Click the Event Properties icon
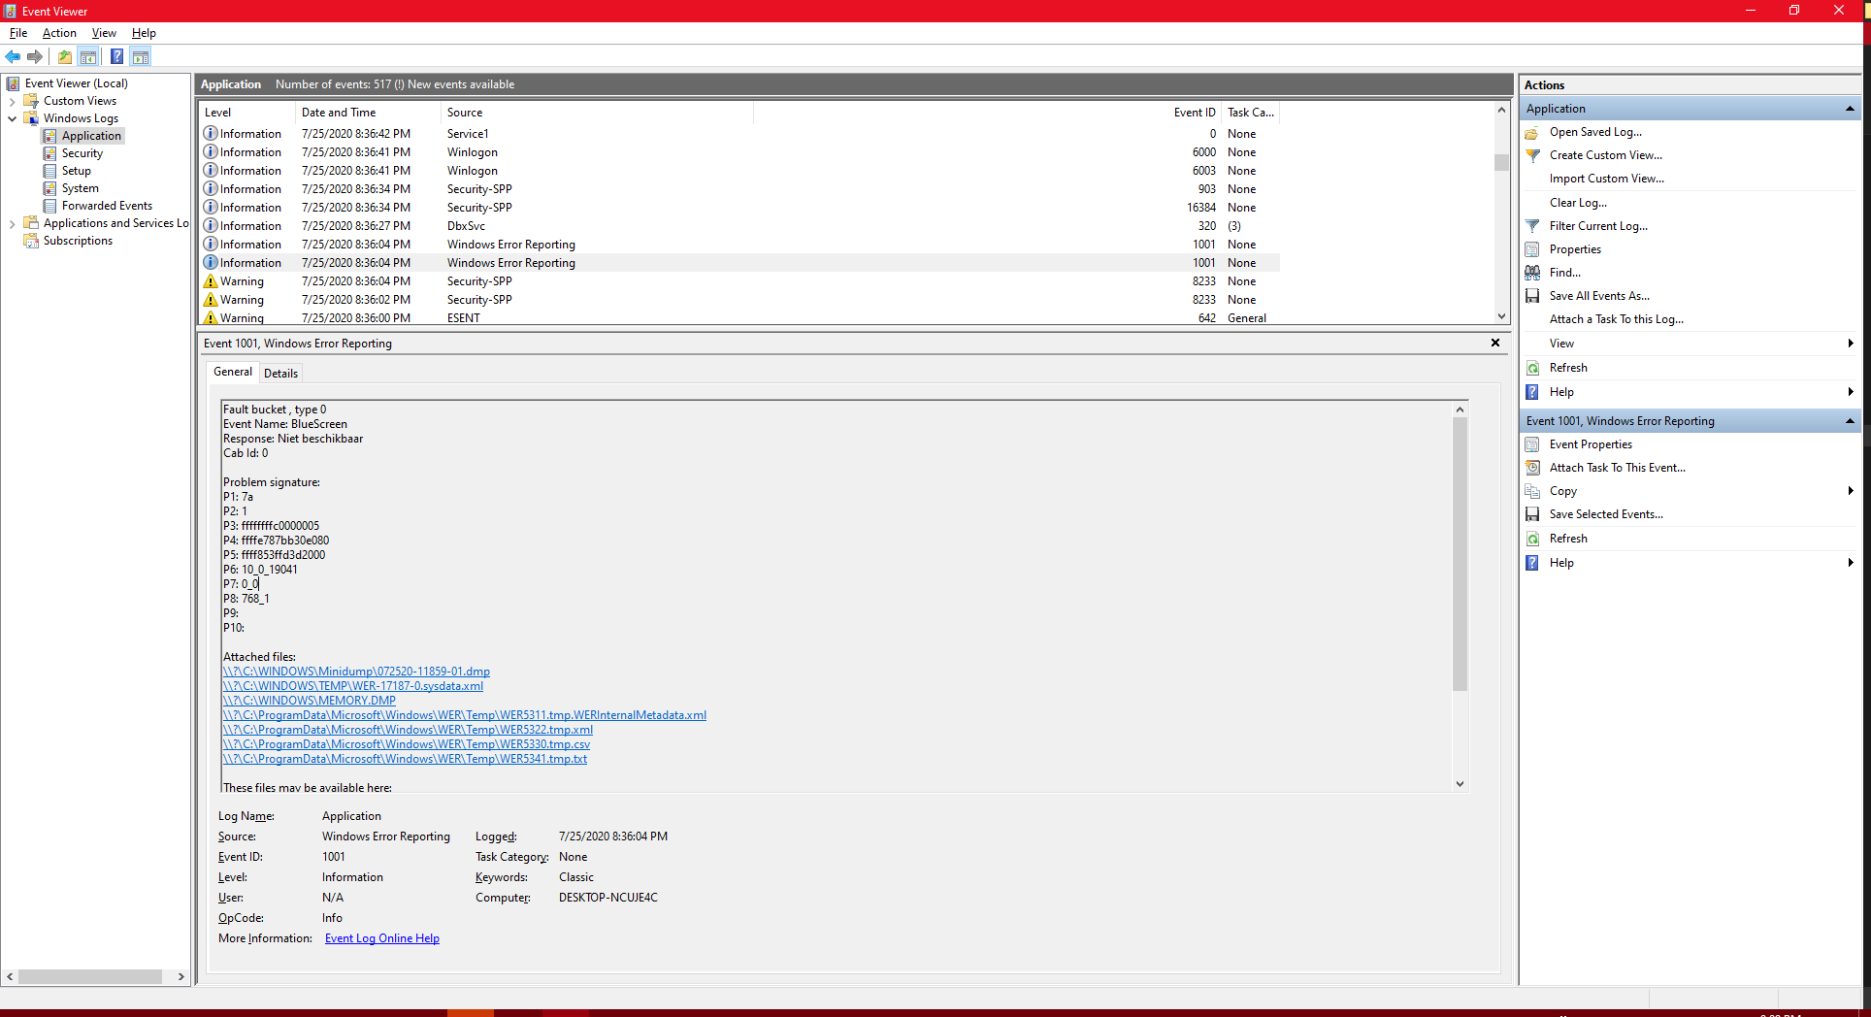 coord(1532,444)
